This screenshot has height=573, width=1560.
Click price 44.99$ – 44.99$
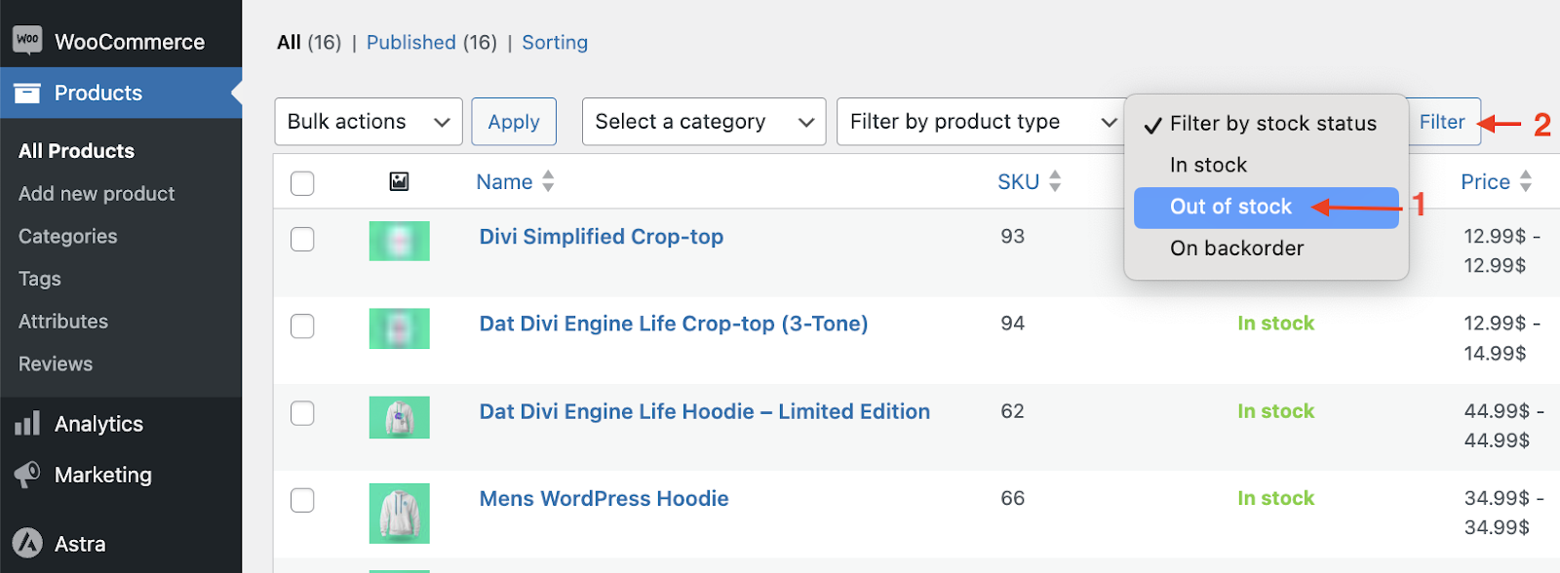(x=1502, y=426)
